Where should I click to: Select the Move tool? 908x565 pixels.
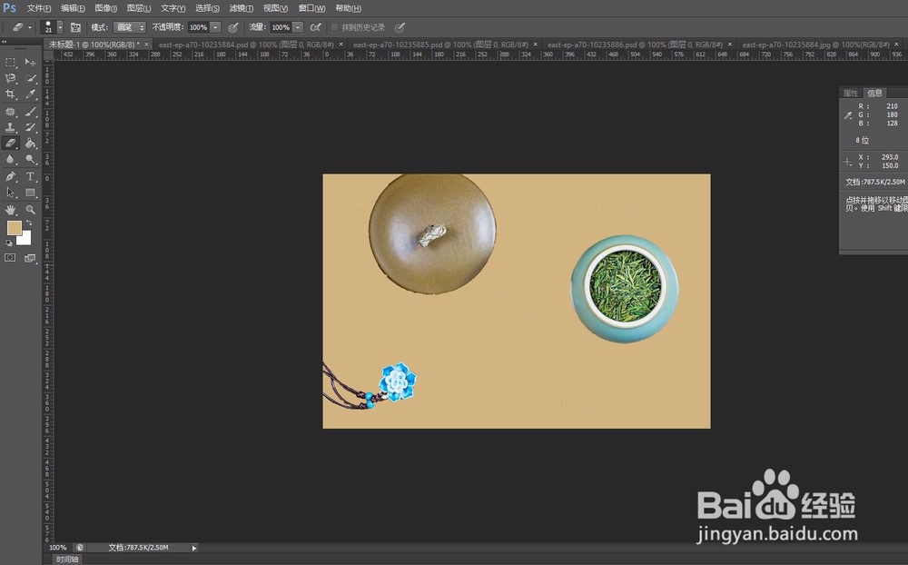point(30,62)
